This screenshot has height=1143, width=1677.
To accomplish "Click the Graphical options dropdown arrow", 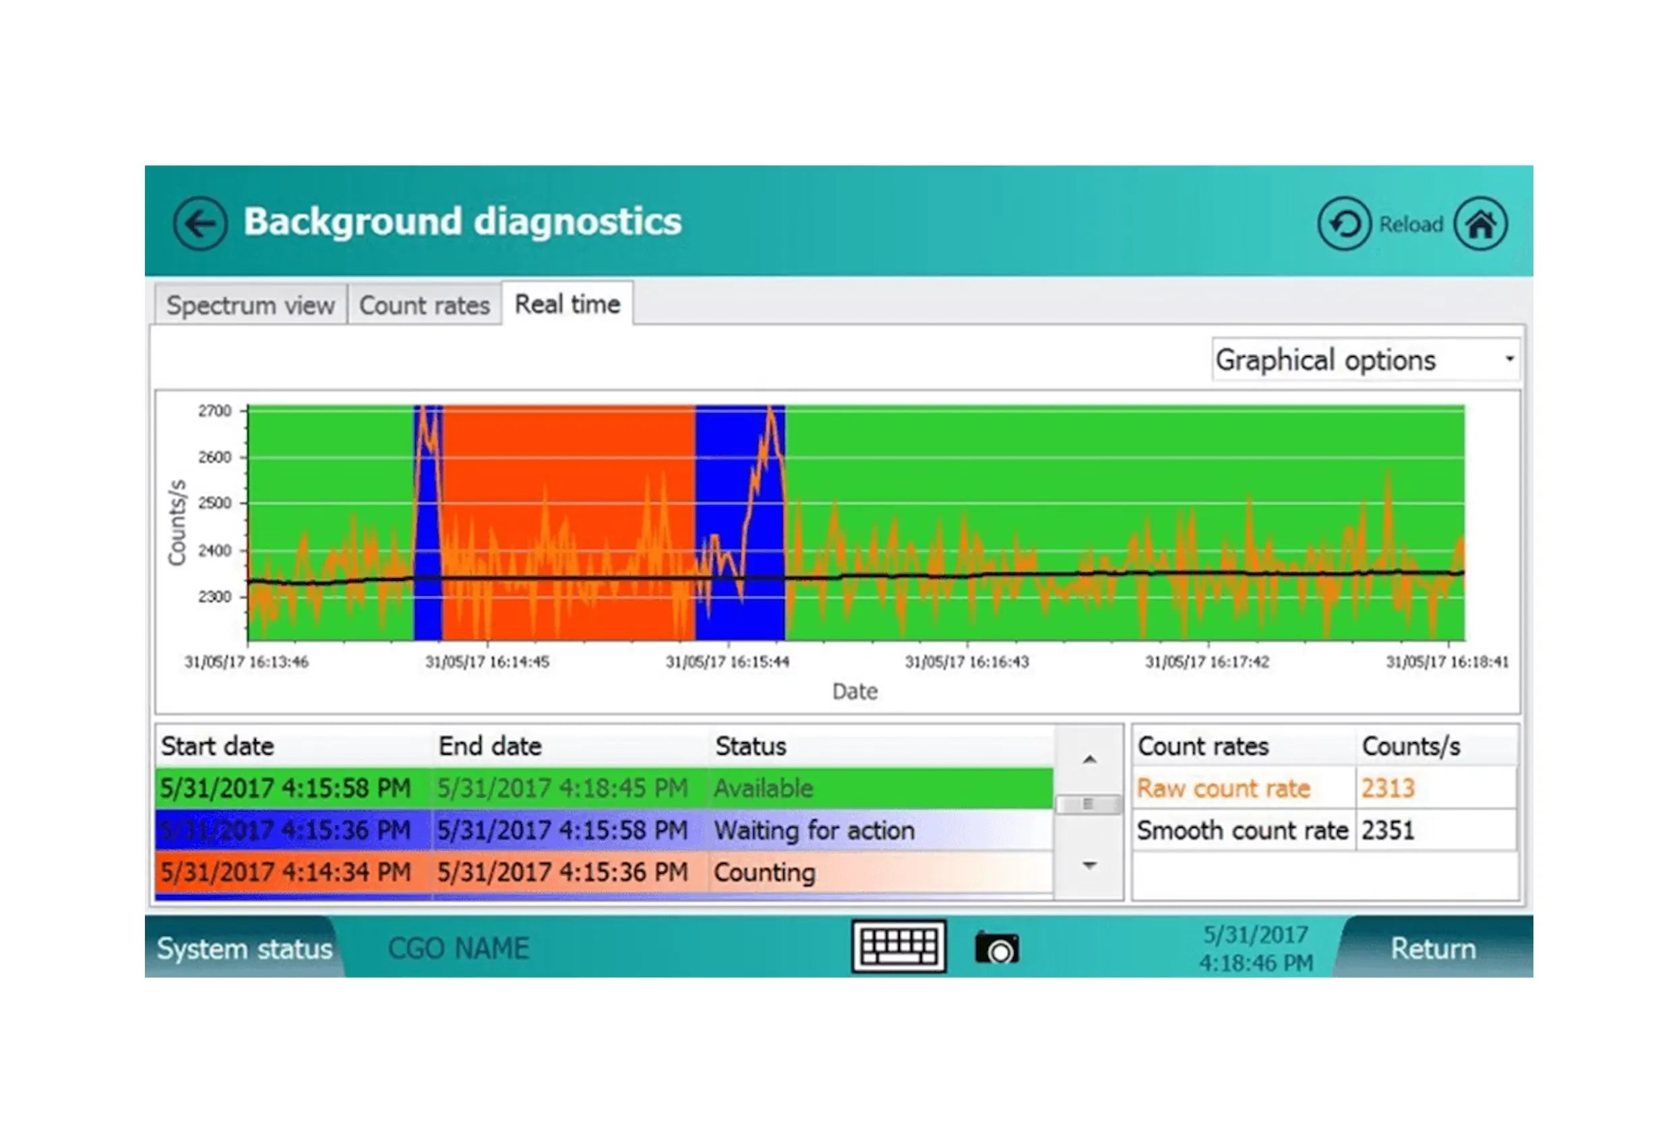I will (x=1509, y=359).
